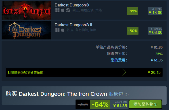Click the ¥ 13.80 discounted price
The image size is (169, 110).
[x=156, y=13]
